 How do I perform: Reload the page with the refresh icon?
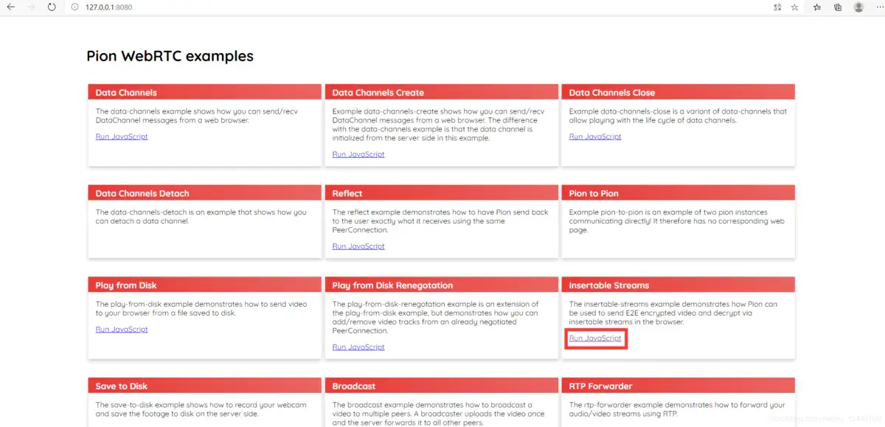pyautogui.click(x=51, y=7)
